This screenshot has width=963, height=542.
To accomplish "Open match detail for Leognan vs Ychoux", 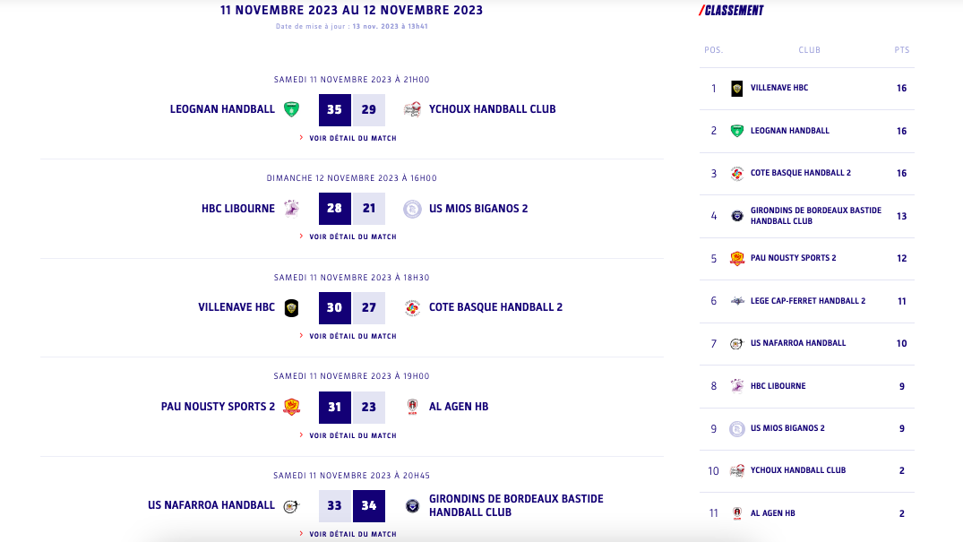I will (x=352, y=138).
